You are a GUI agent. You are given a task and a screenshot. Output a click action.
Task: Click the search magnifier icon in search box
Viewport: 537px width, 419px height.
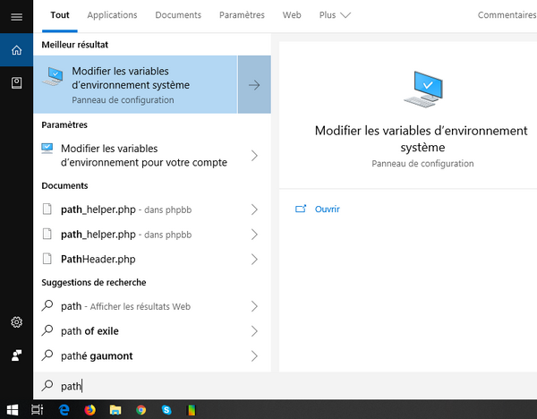coord(47,385)
